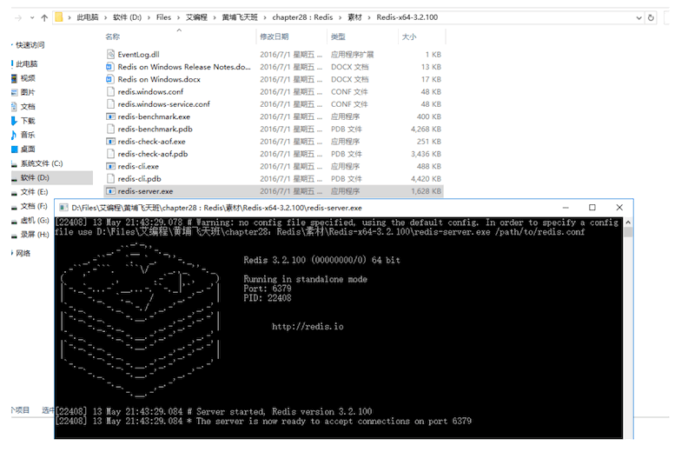Click the console window title bar icon
This screenshot has height=452, width=688.
pyautogui.click(x=63, y=208)
